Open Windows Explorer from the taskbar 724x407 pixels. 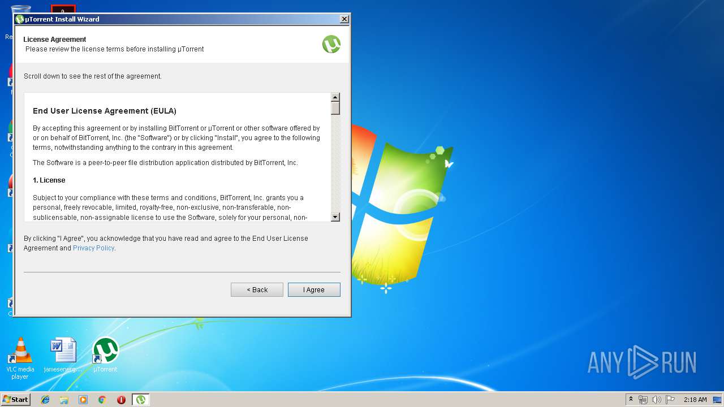pos(64,400)
